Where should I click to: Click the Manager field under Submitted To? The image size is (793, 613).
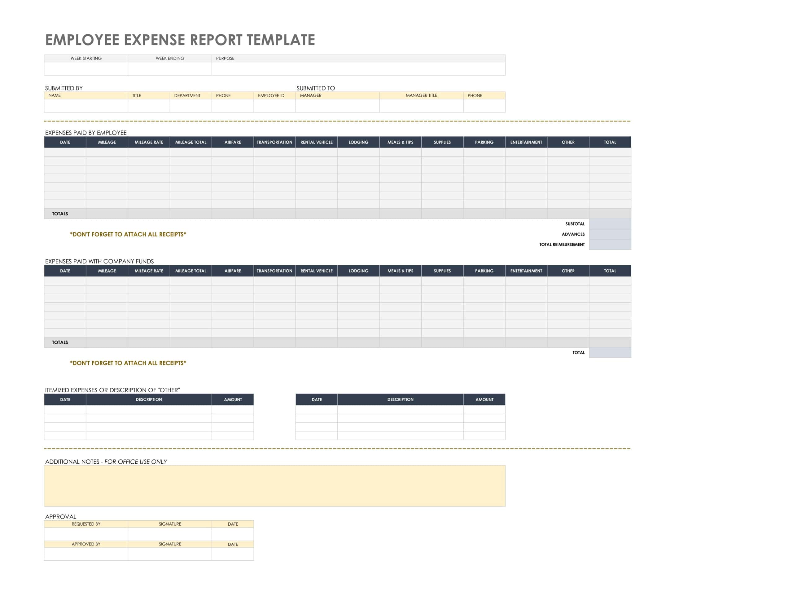[338, 106]
